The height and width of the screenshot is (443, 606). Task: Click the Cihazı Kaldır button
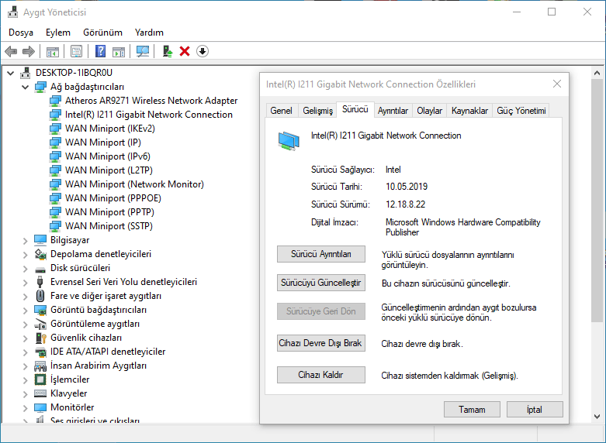click(321, 375)
